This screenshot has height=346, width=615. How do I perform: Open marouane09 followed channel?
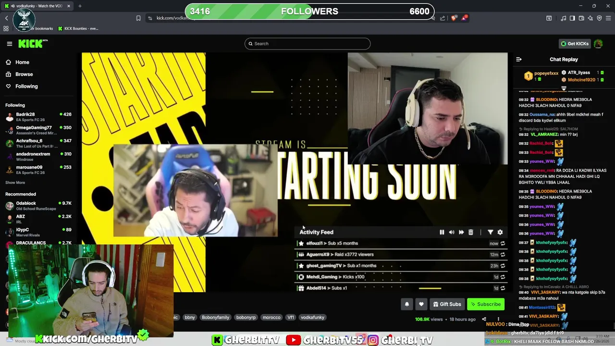pos(38,170)
